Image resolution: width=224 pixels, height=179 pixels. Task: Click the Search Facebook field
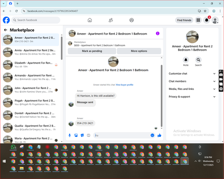(x=36, y=20)
